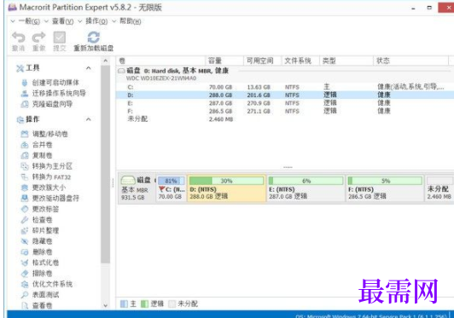Select the C: volume row
Viewport: 454px width, 318px height.
point(285,87)
